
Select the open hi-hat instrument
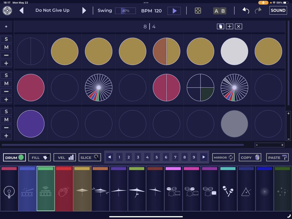tap(100, 189)
